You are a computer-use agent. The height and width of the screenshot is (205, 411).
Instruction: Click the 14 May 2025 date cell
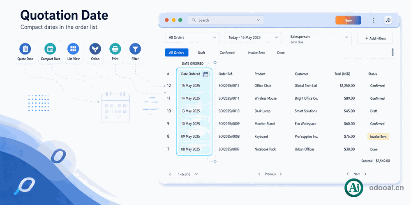click(191, 98)
